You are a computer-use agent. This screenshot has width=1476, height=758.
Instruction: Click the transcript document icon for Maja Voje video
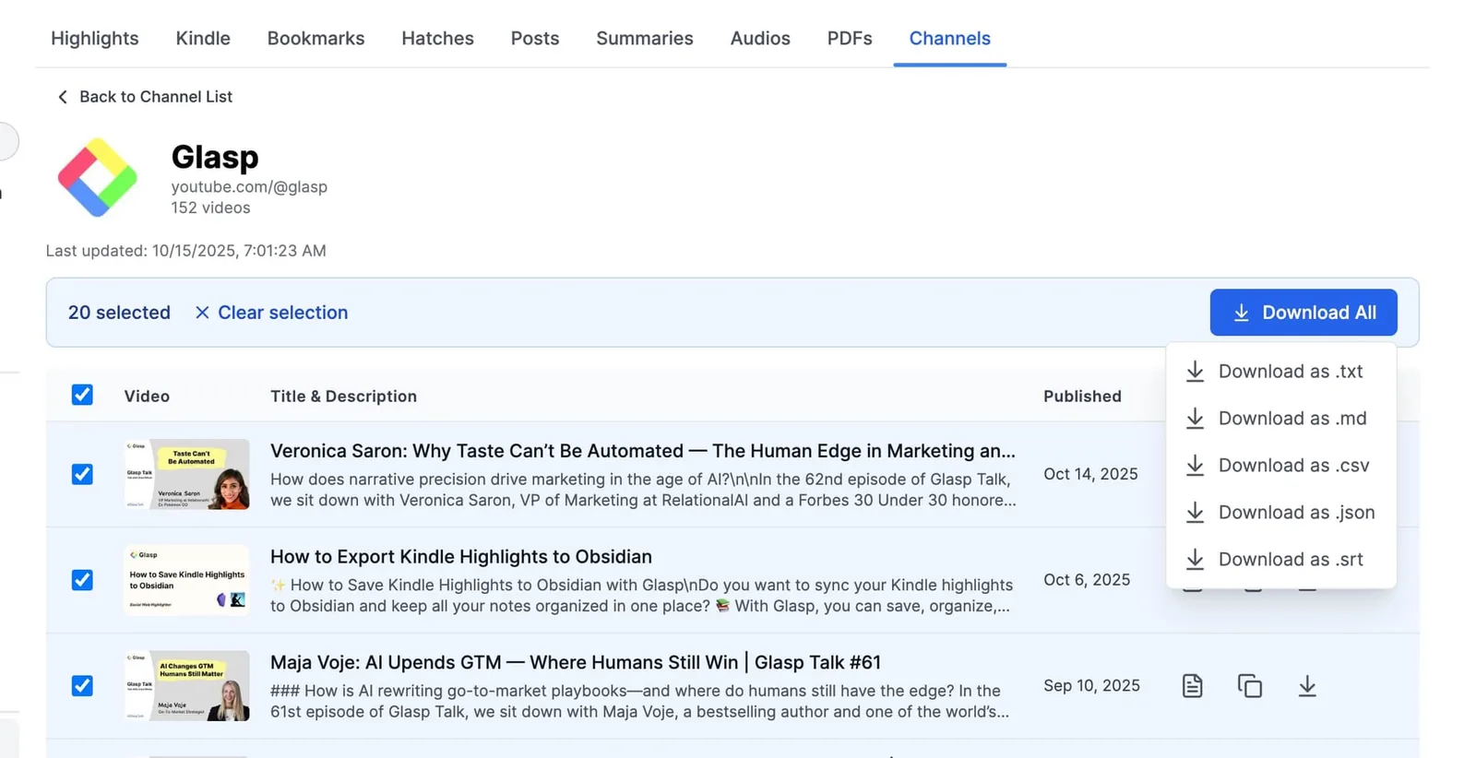pos(1192,686)
